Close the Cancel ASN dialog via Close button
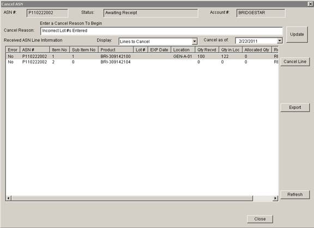 260,219
